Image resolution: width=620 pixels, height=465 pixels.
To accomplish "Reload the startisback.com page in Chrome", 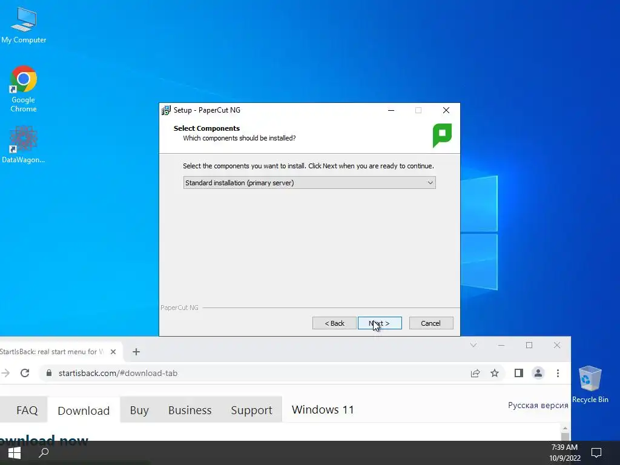I will coord(25,373).
